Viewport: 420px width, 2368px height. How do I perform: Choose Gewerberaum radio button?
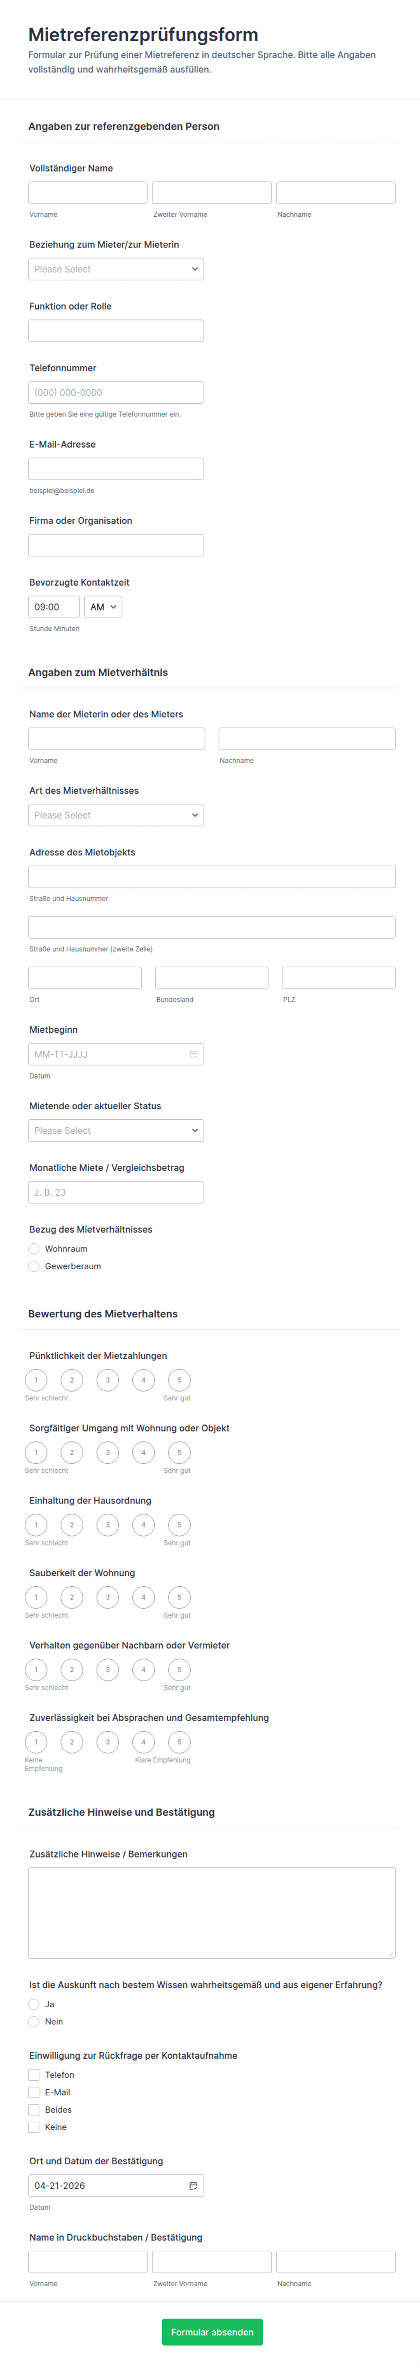coord(34,1267)
